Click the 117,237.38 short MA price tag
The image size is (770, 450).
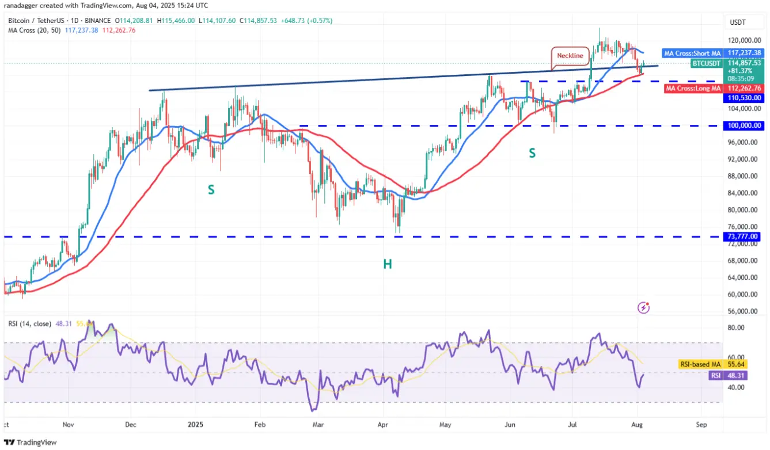pos(745,52)
